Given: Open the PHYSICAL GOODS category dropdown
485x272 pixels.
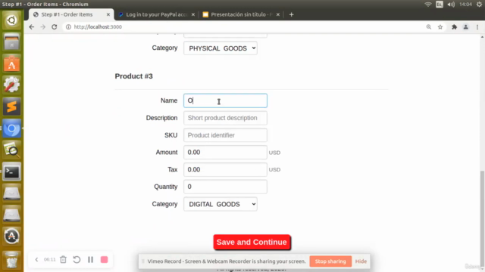Looking at the screenshot, I should pos(221,48).
